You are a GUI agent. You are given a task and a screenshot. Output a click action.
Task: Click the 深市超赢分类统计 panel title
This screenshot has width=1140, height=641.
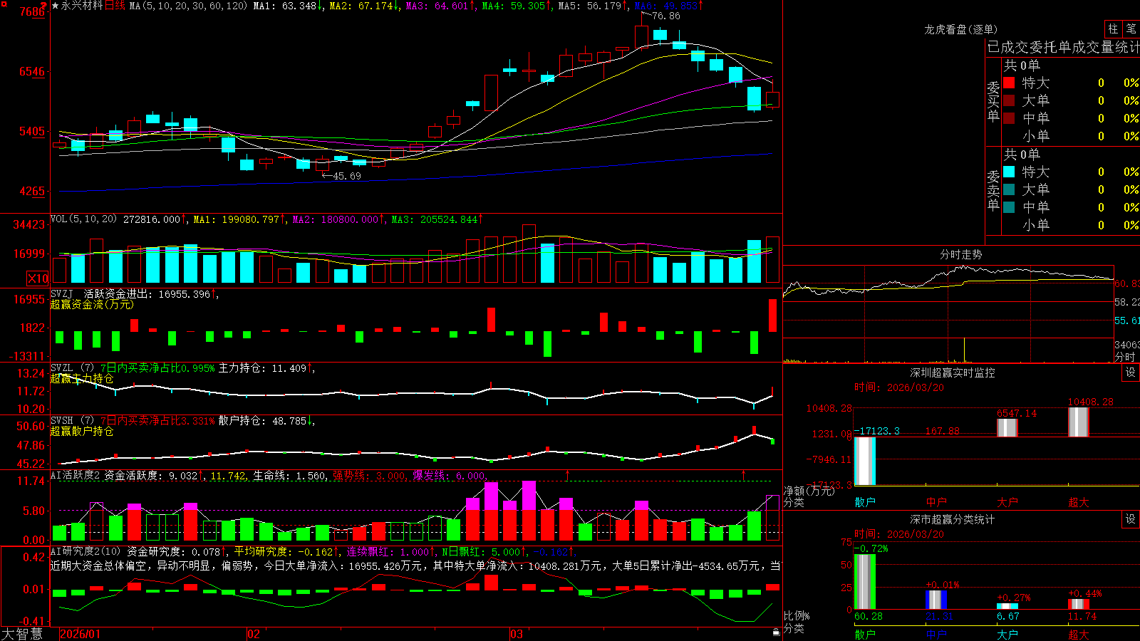pyautogui.click(x=952, y=519)
